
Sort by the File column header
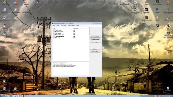click(63, 28)
